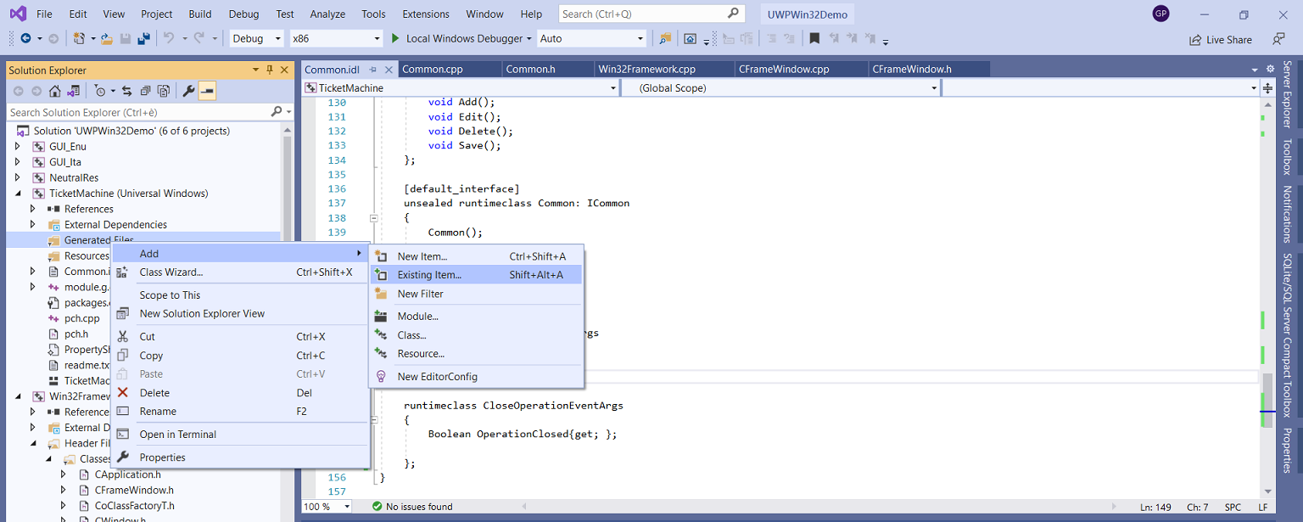This screenshot has height=522, width=1303.
Task: Open the 100 % zoom dropdown
Action: 327,507
